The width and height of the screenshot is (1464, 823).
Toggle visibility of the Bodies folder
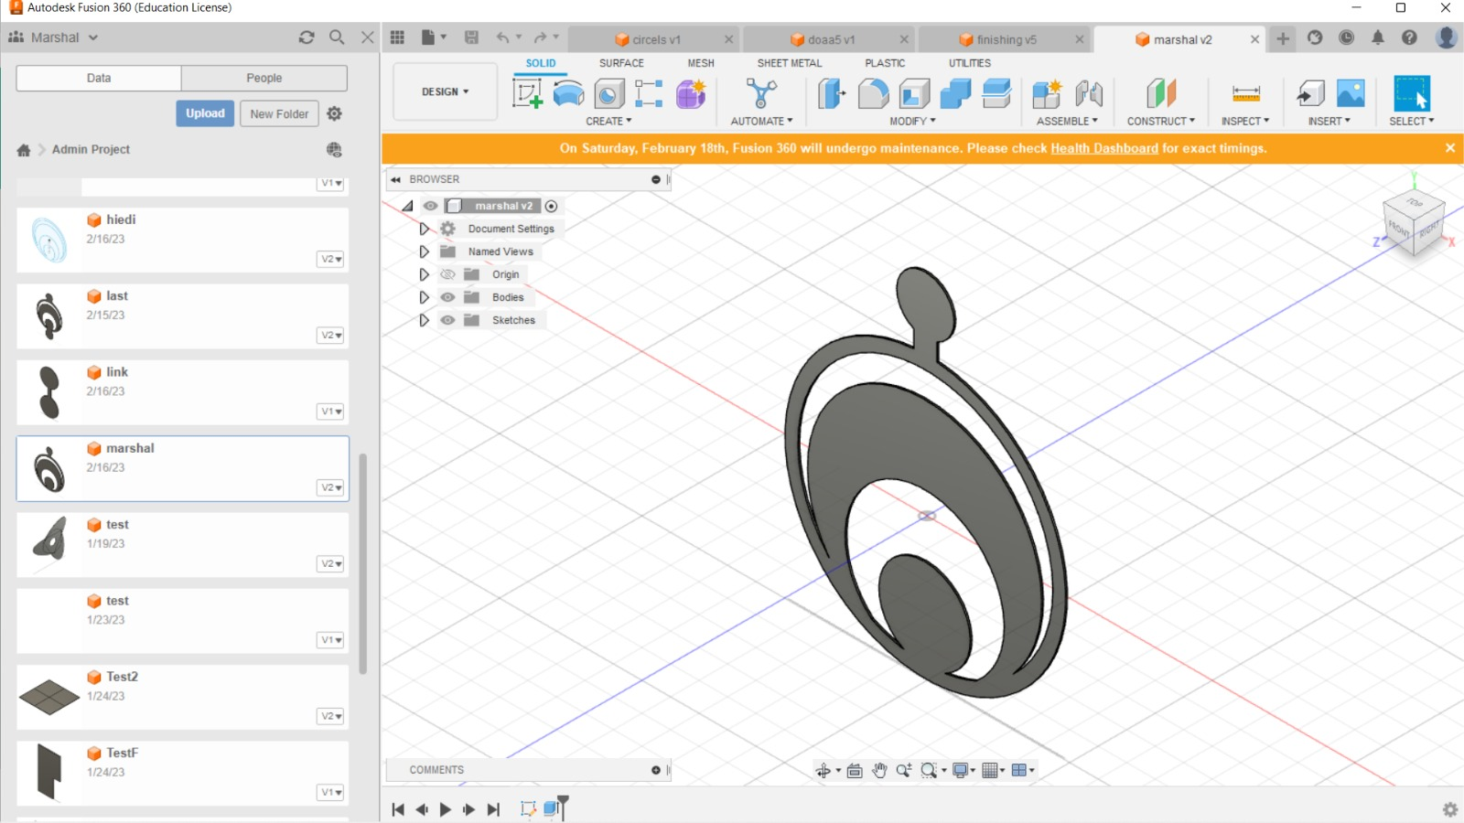pyautogui.click(x=447, y=297)
